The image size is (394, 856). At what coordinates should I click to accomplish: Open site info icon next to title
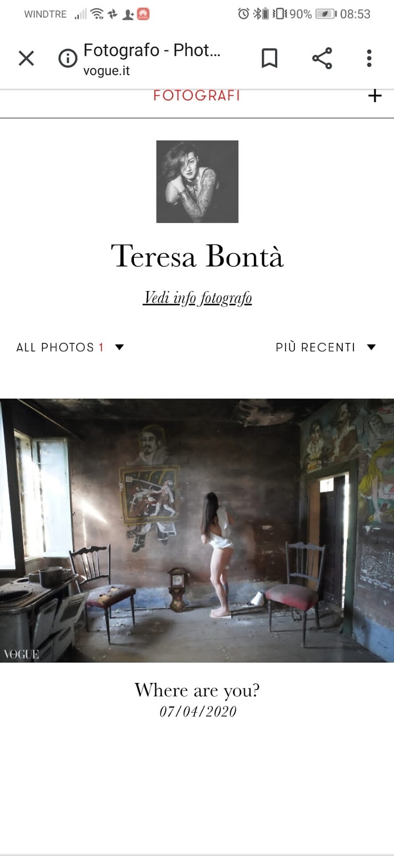(68, 58)
